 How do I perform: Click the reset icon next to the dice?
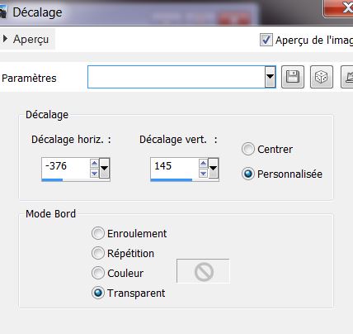click(x=347, y=77)
